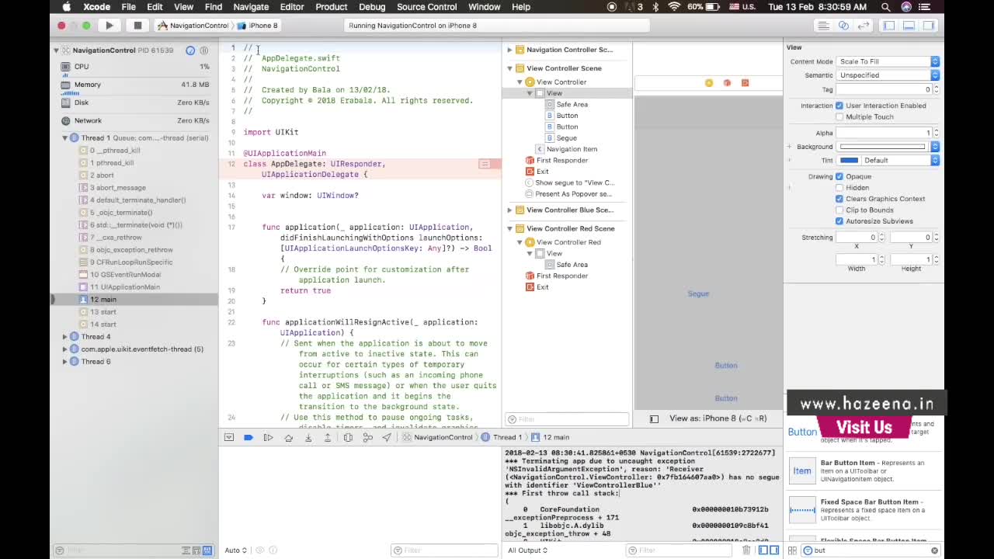
Task: Show the Standard editor
Action: click(824, 26)
